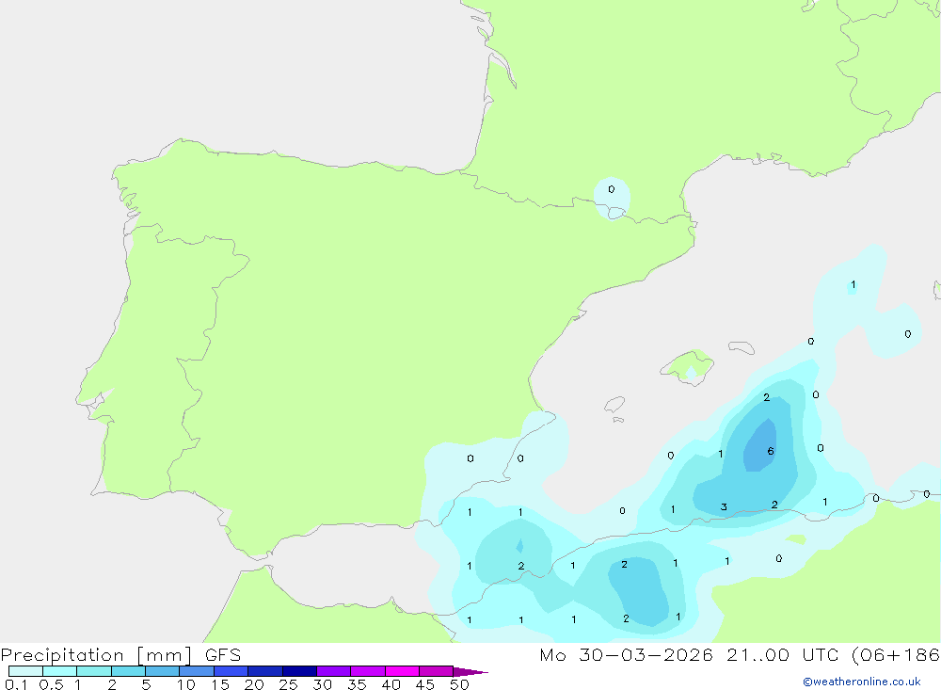The image size is (941, 690).
Task: Click the precipitation value '3' on the map
Action: [724, 506]
